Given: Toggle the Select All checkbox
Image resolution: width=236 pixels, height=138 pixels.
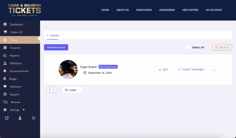Looking at the screenshot, I should 189,47.
